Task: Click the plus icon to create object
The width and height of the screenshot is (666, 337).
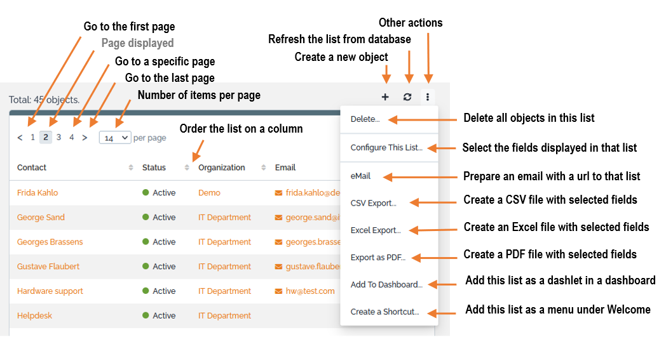Action: pyautogui.click(x=385, y=97)
